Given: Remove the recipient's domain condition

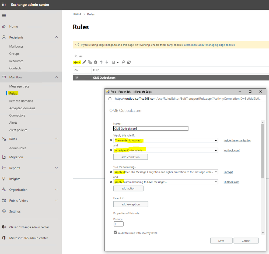Looking at the screenshot, I should pyautogui.click(x=111, y=150).
